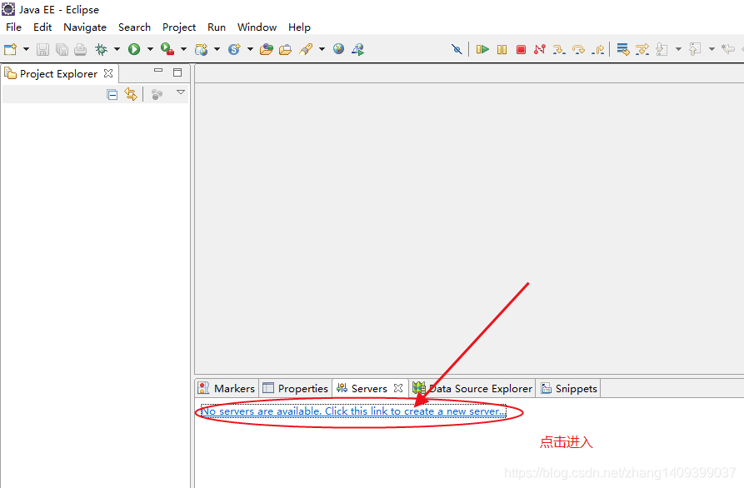Viewport: 744px width, 488px height.
Task: Switch to the Markers tab
Action: [x=227, y=388]
